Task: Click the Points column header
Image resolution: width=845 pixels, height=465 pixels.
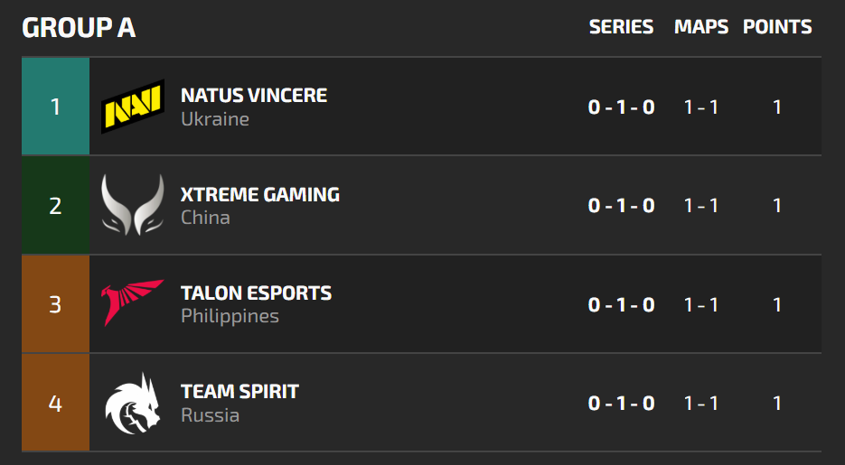Action: coord(777,27)
